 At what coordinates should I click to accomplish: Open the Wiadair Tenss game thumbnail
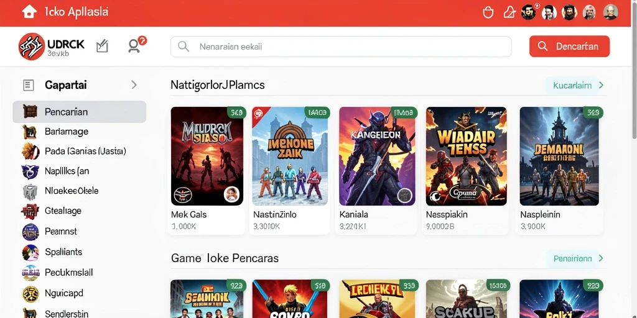pyautogui.click(x=466, y=156)
